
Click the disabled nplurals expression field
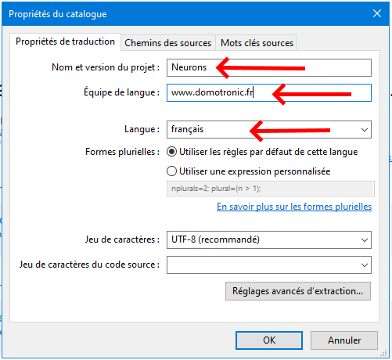click(x=271, y=189)
